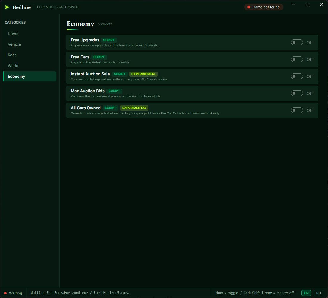Viewport: 328px width, 298px height.
Task: Click the All Cars Owned title
Action: coord(86,108)
